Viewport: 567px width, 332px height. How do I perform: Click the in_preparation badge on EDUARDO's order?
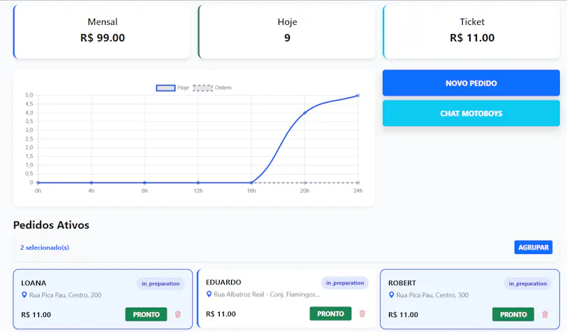tap(345, 283)
